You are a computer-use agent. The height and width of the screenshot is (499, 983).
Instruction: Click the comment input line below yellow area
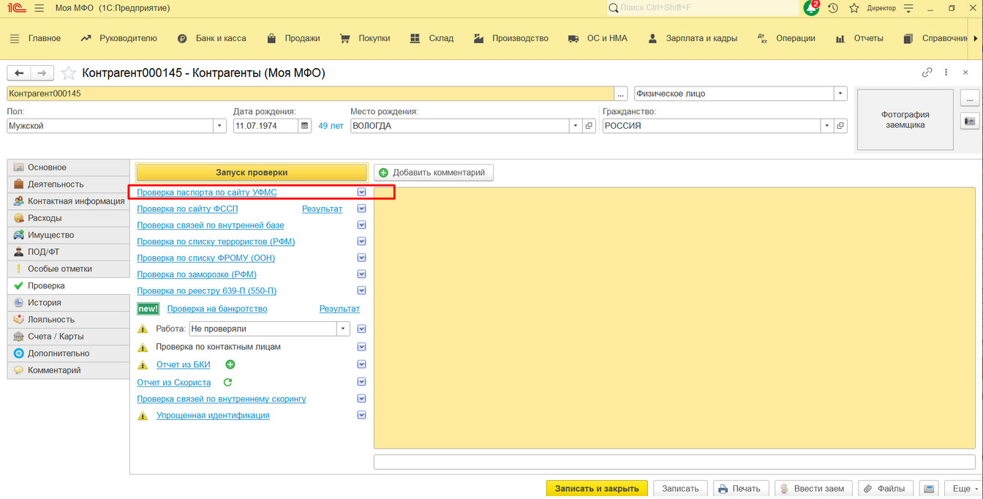674,462
